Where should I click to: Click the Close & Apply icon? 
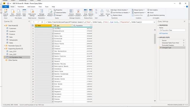point(6,11)
